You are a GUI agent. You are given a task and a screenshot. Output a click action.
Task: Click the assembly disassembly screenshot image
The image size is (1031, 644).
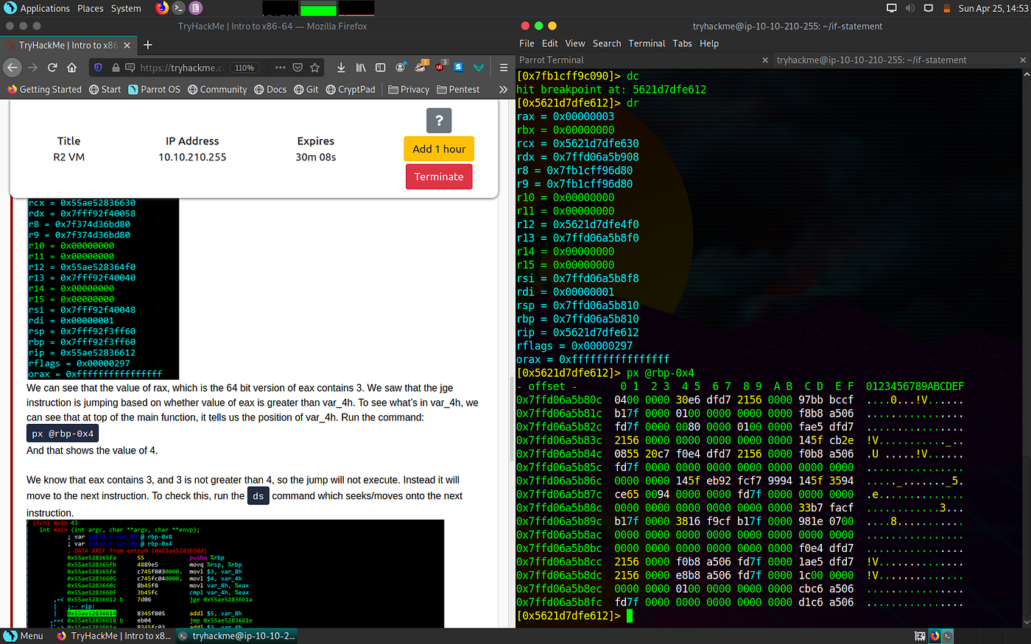236,573
